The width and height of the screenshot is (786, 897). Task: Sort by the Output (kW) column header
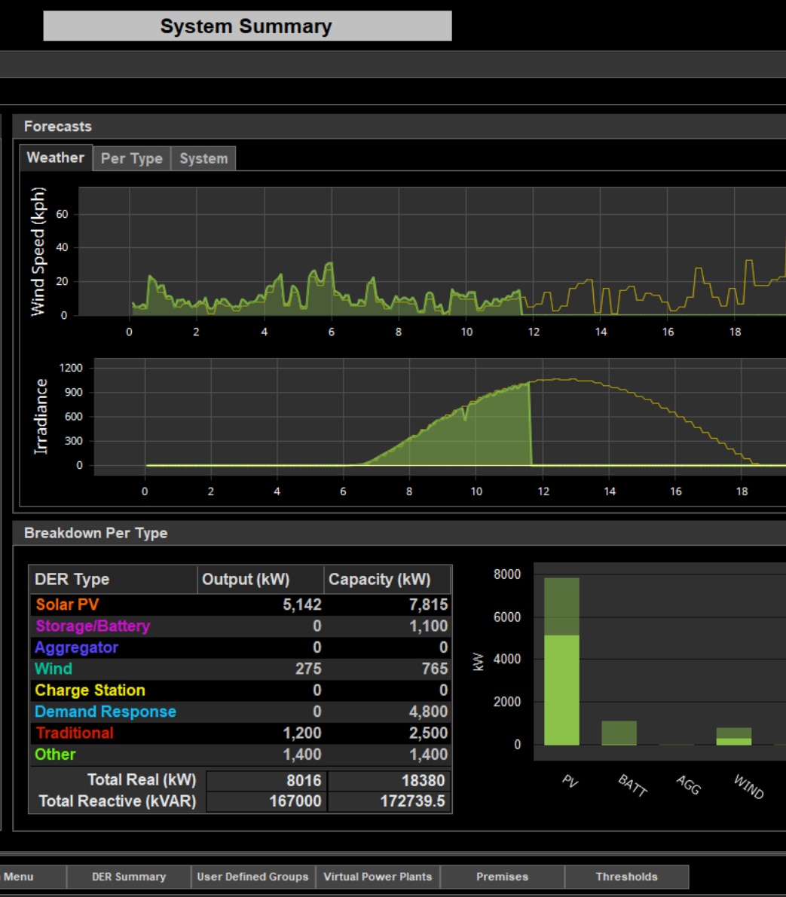(246, 580)
